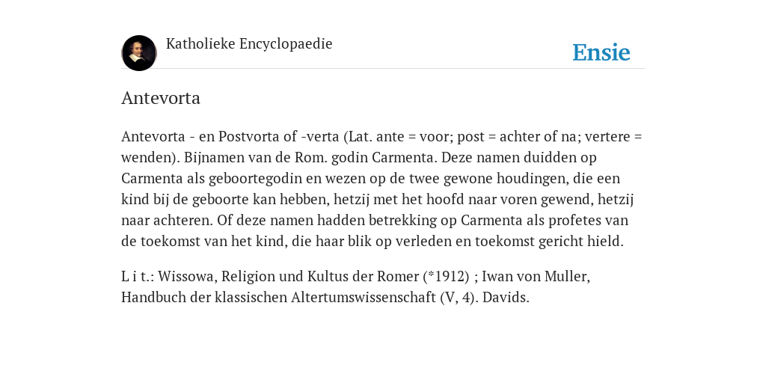Click the text 'Wissowa' in the literature line
The width and height of the screenshot is (766, 383).
188,277
